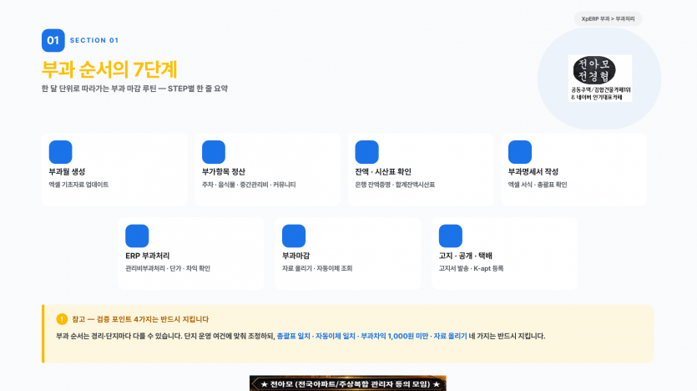Select the 부가항목 정산 card title

click(224, 172)
